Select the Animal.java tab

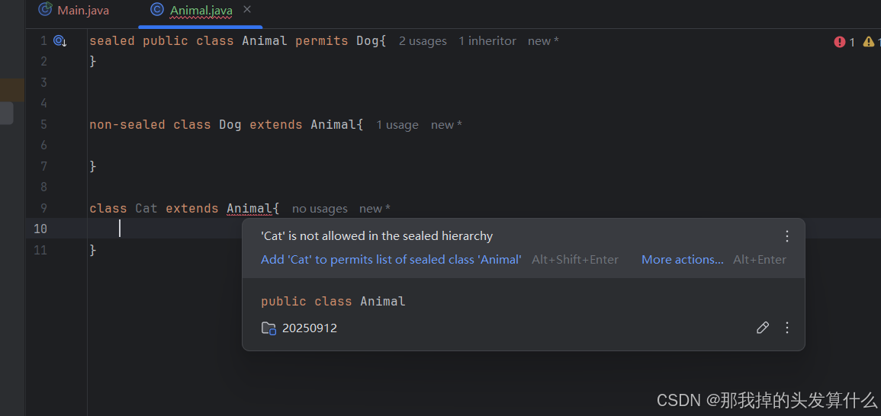tap(201, 10)
